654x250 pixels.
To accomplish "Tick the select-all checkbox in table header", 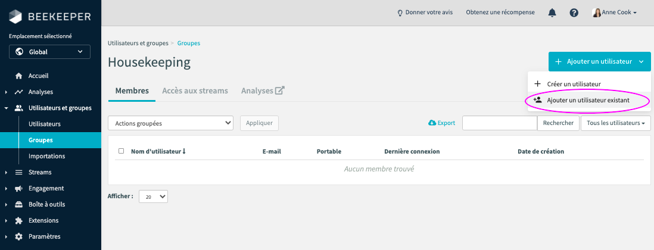I will click(122, 151).
